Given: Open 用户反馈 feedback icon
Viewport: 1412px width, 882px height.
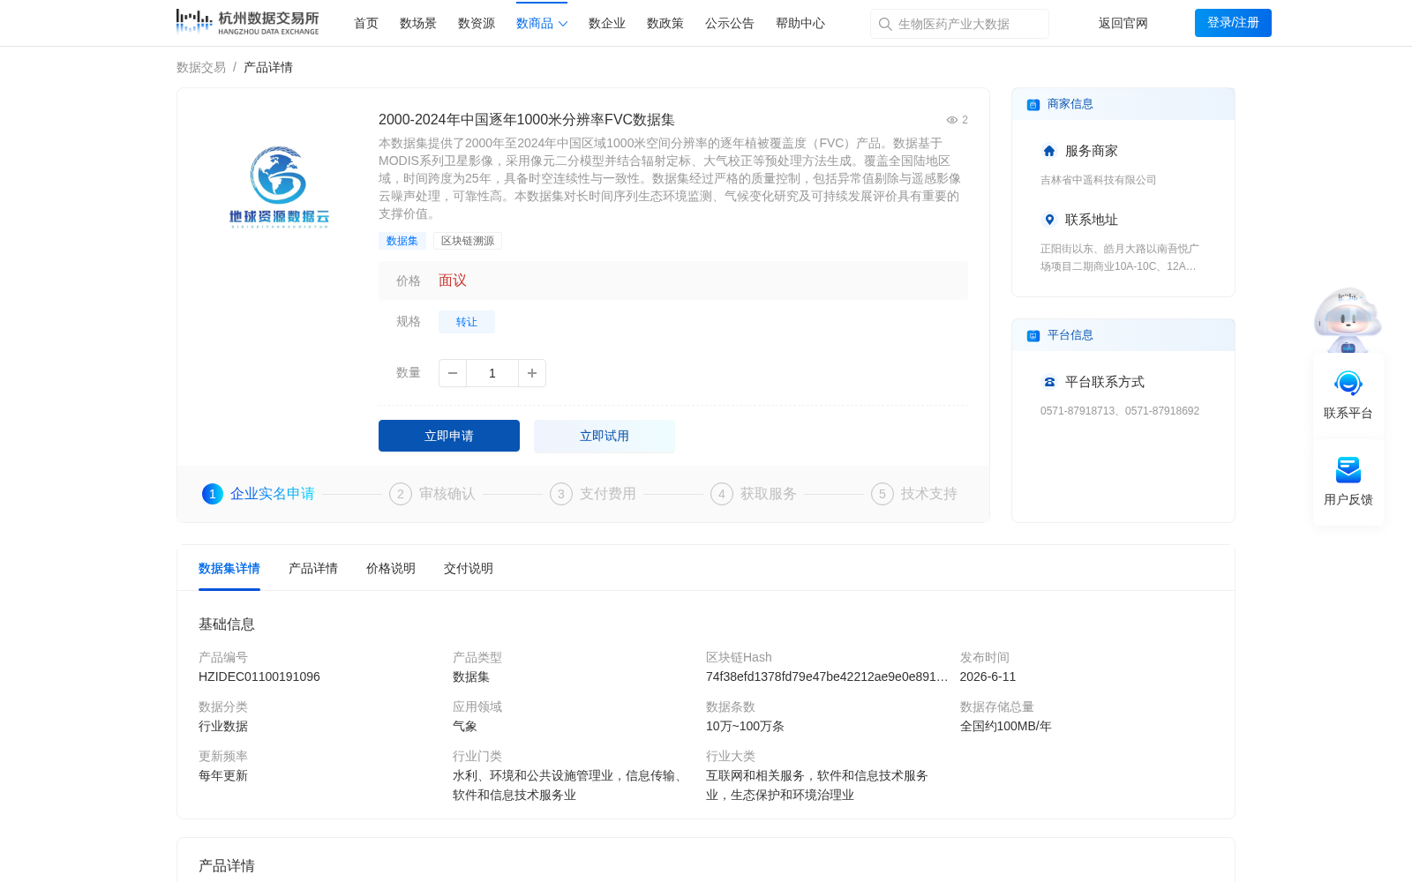Looking at the screenshot, I should tap(1348, 470).
